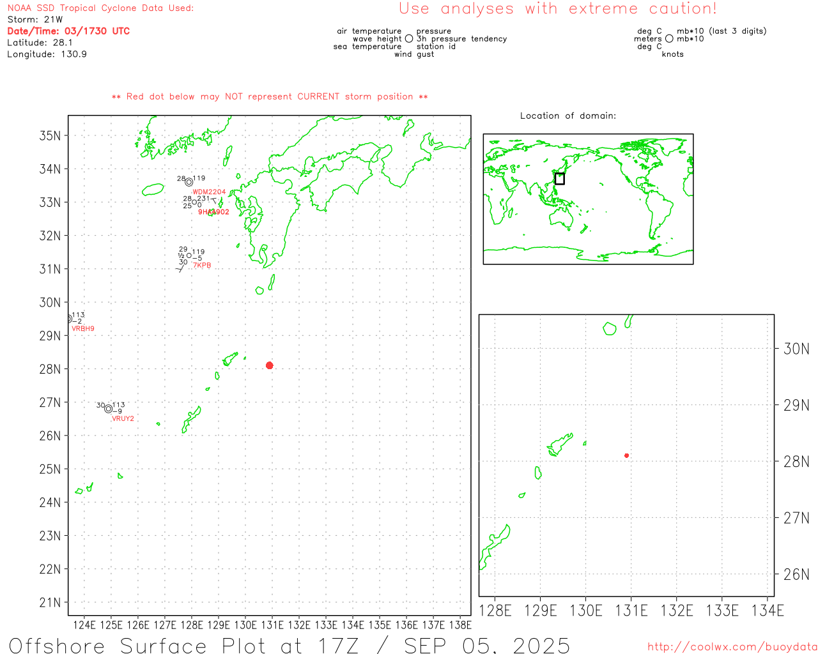818x654 pixels.
Task: Click the 'air temperature' legend label
Action: [369, 31]
